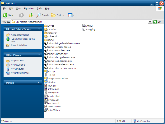Click the Up folder icon in toolbar
The height and width of the screenshot is (124, 165).
[x=31, y=15]
